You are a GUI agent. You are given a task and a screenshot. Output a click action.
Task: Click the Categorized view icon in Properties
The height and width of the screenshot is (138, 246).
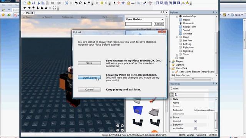(x=172, y=95)
